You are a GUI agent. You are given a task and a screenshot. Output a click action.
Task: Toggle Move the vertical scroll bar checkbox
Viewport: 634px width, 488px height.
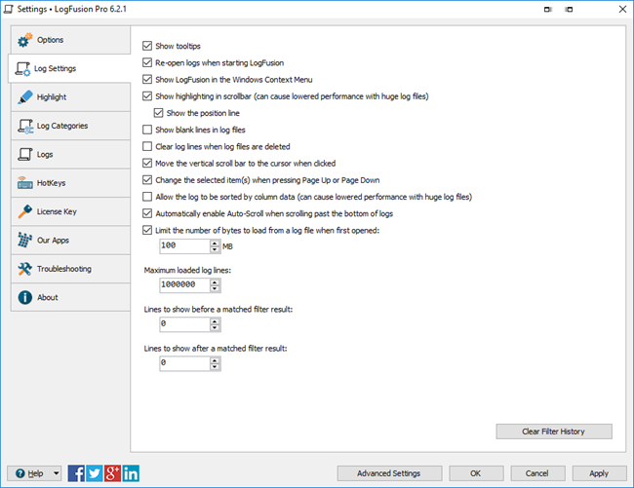pos(147,163)
